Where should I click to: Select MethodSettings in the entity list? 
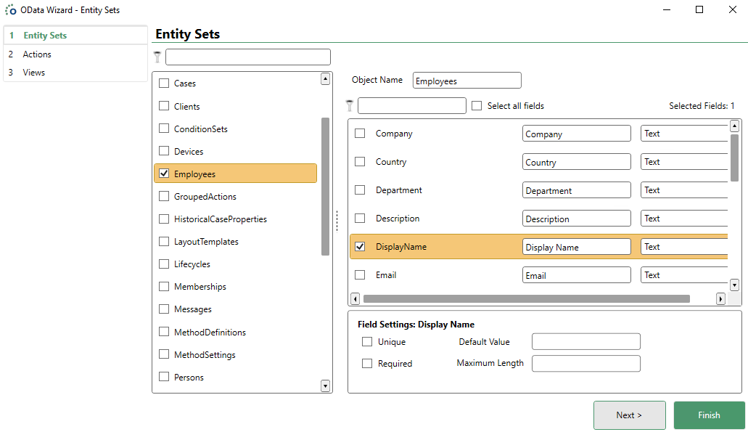(x=205, y=354)
